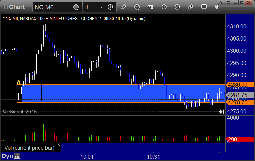Image resolution: width=255 pixels, height=161 pixels.
Task: Click the Chart window grip handle icon
Action: click(5, 7)
